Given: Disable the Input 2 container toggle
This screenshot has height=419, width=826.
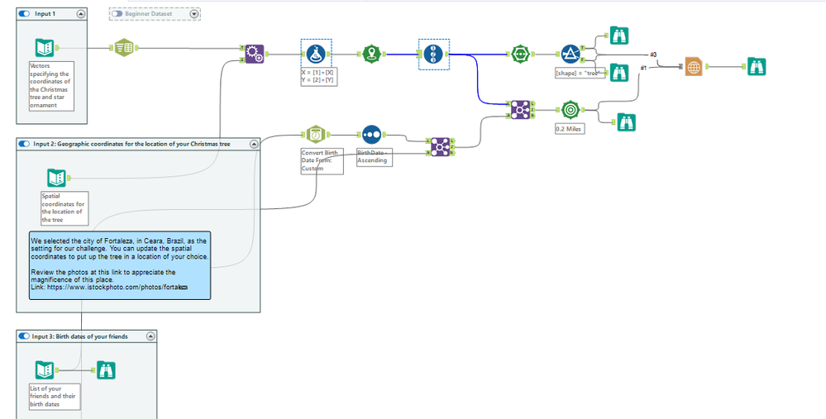Looking at the screenshot, I should point(24,144).
